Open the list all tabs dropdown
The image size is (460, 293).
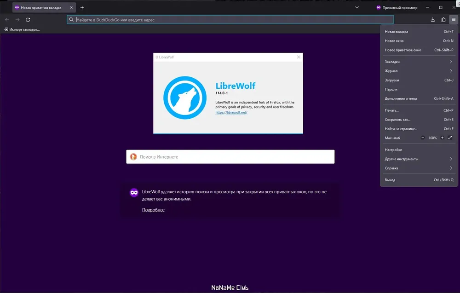(x=357, y=8)
